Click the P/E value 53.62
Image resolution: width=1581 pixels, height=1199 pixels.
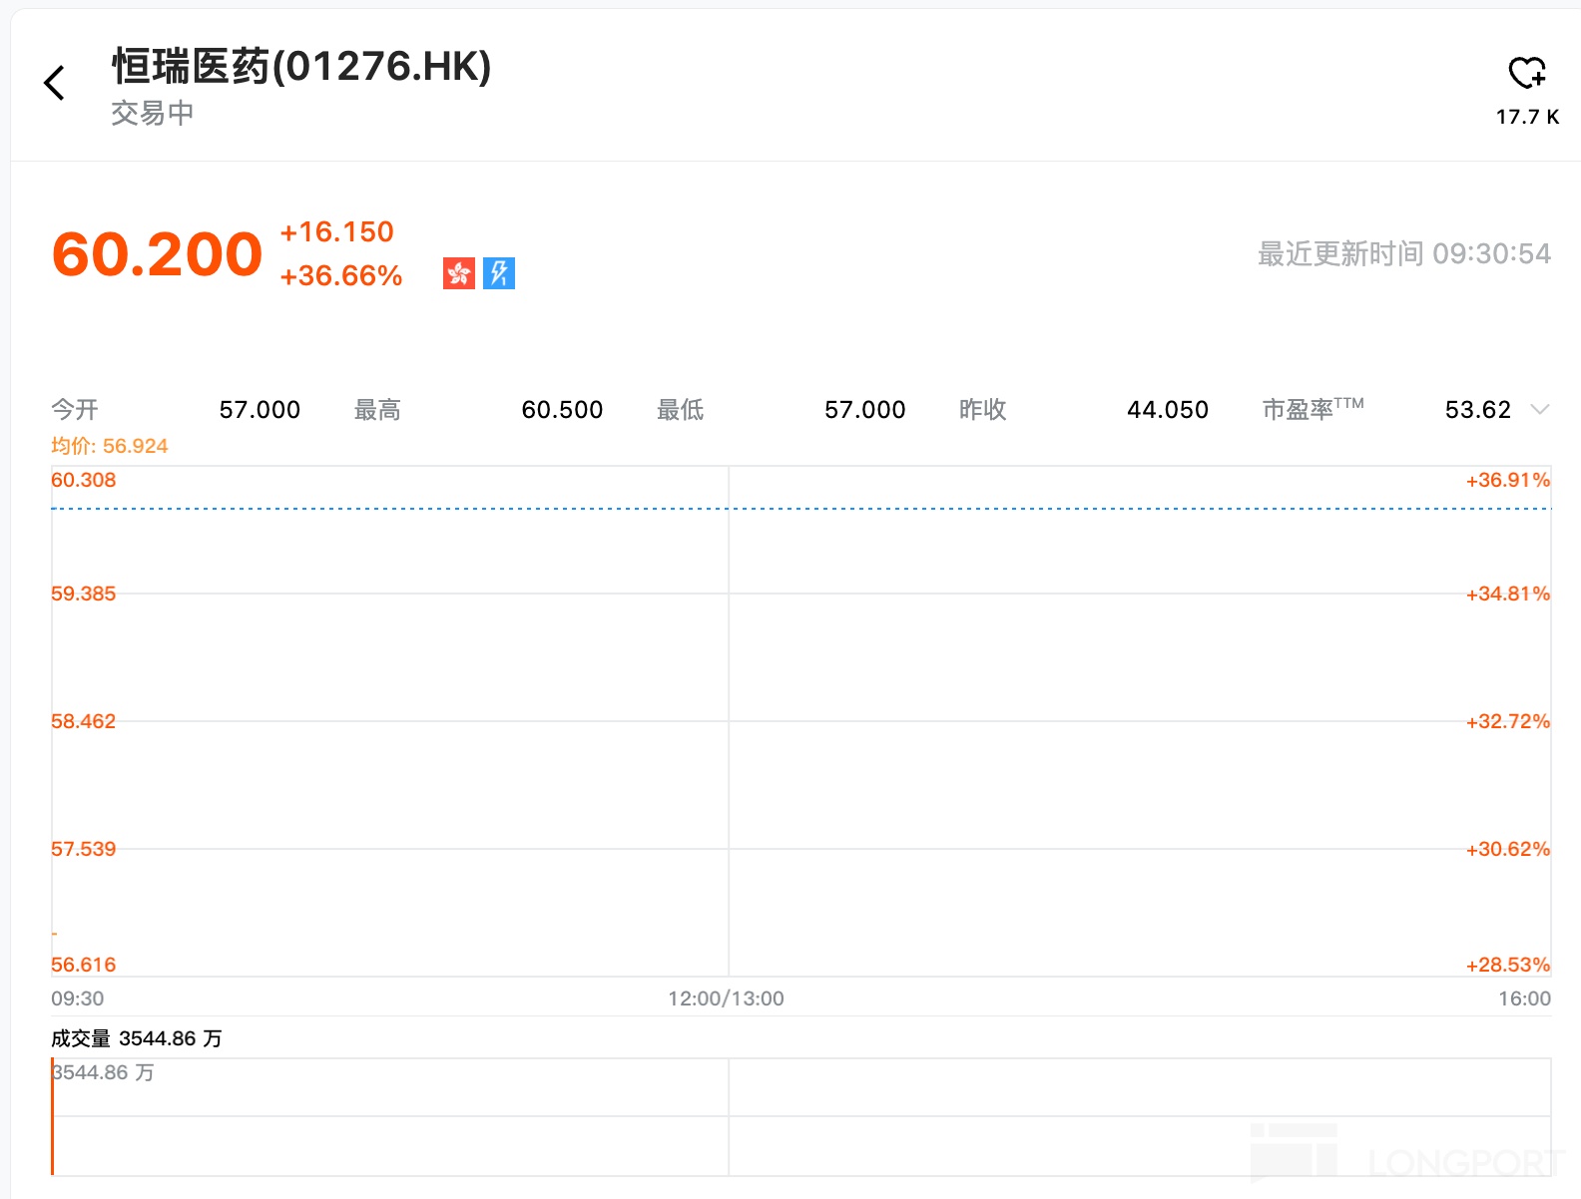tap(1478, 410)
